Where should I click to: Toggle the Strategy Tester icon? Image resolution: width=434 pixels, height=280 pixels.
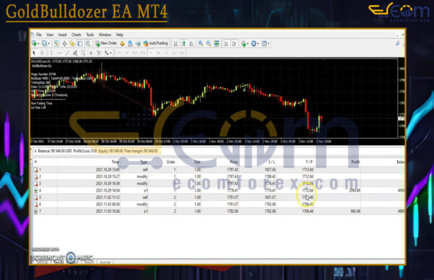point(88,43)
